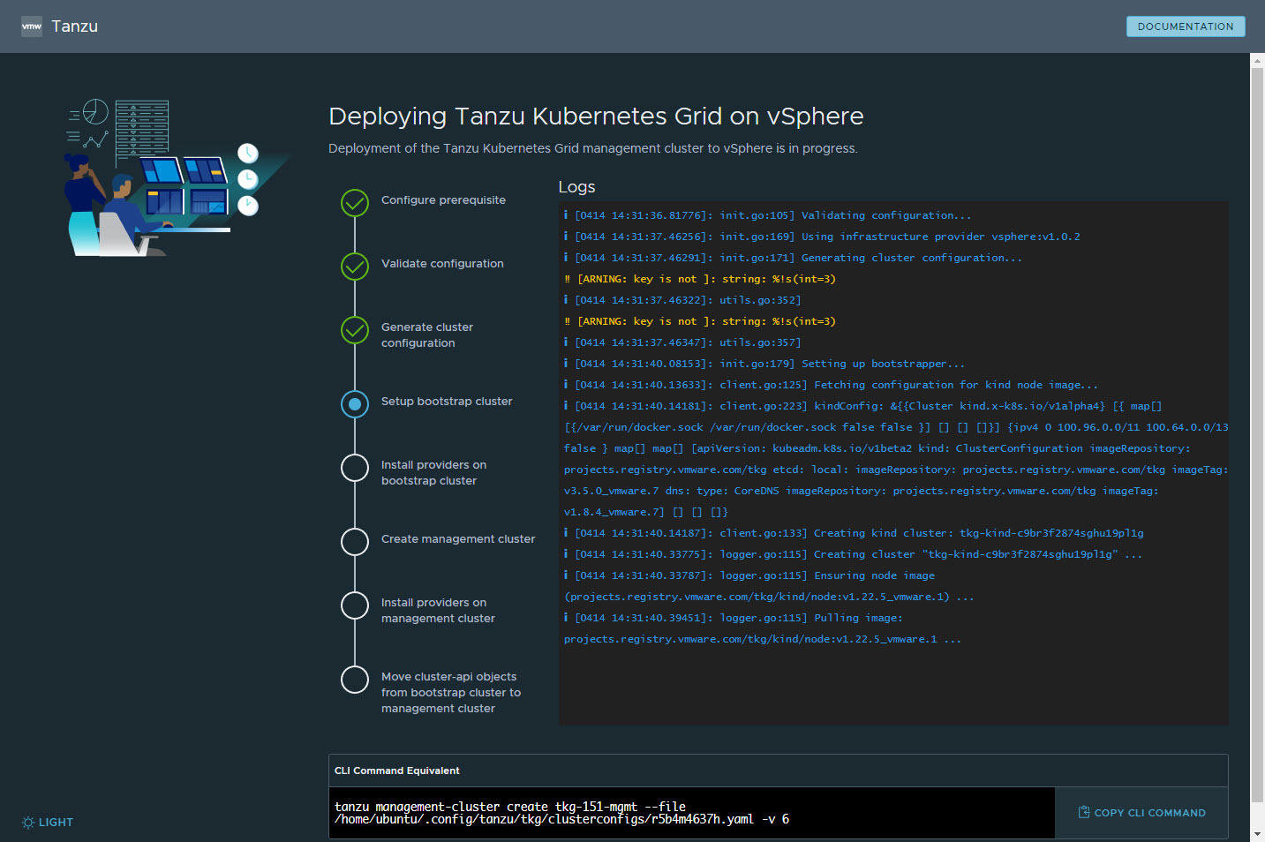Click the Generate cluster configuration checkmark icon
This screenshot has height=842, width=1265.
point(355,330)
